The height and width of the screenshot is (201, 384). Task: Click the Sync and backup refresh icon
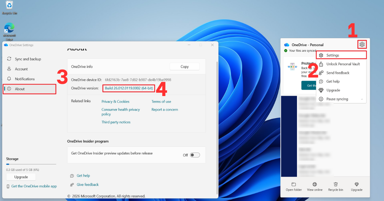click(x=9, y=59)
